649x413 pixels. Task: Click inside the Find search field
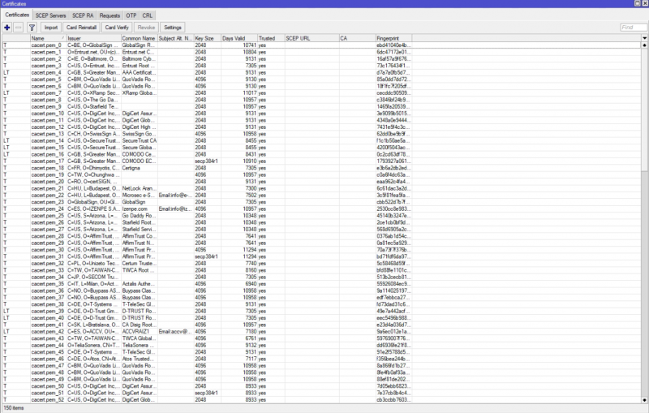[x=633, y=28]
